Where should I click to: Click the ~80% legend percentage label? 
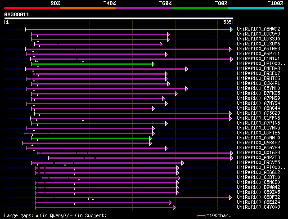click(221, 3)
